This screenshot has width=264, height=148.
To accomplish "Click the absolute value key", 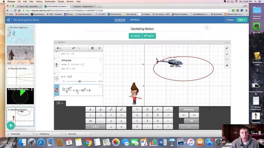I will click(x=90, y=121).
